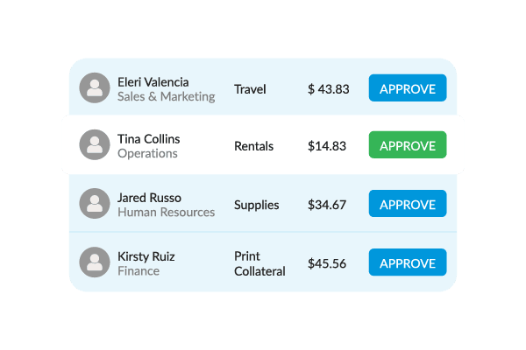Approve Jared Russo's Supplies expense

pyautogui.click(x=408, y=204)
